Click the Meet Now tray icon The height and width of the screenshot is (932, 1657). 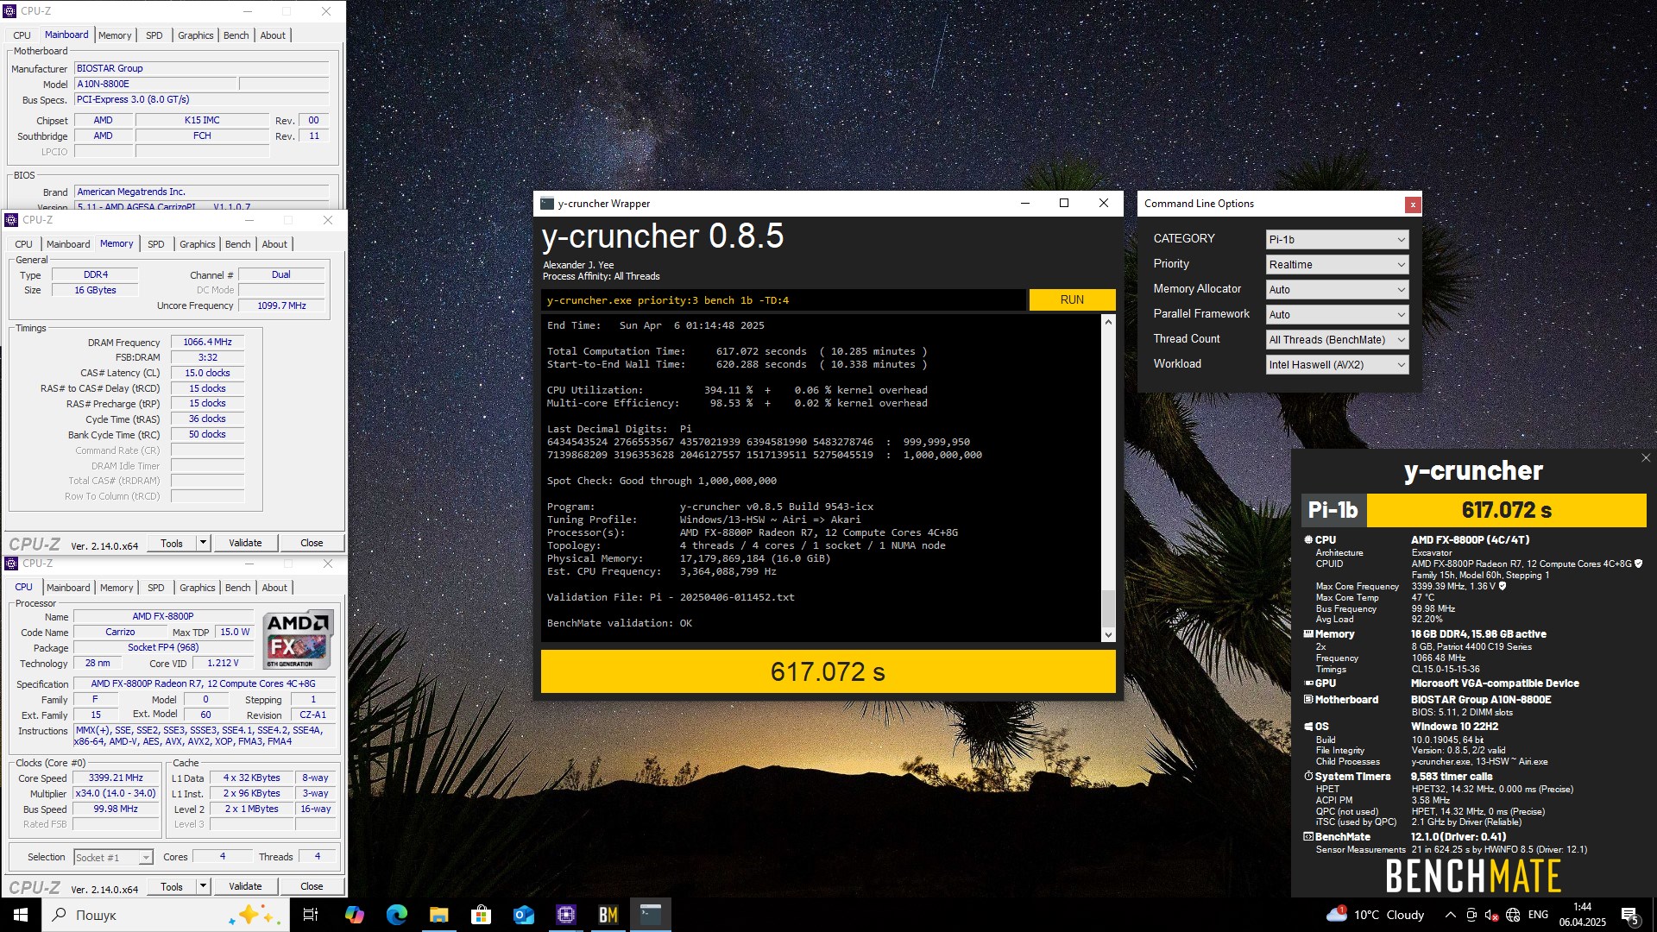[x=1471, y=915]
